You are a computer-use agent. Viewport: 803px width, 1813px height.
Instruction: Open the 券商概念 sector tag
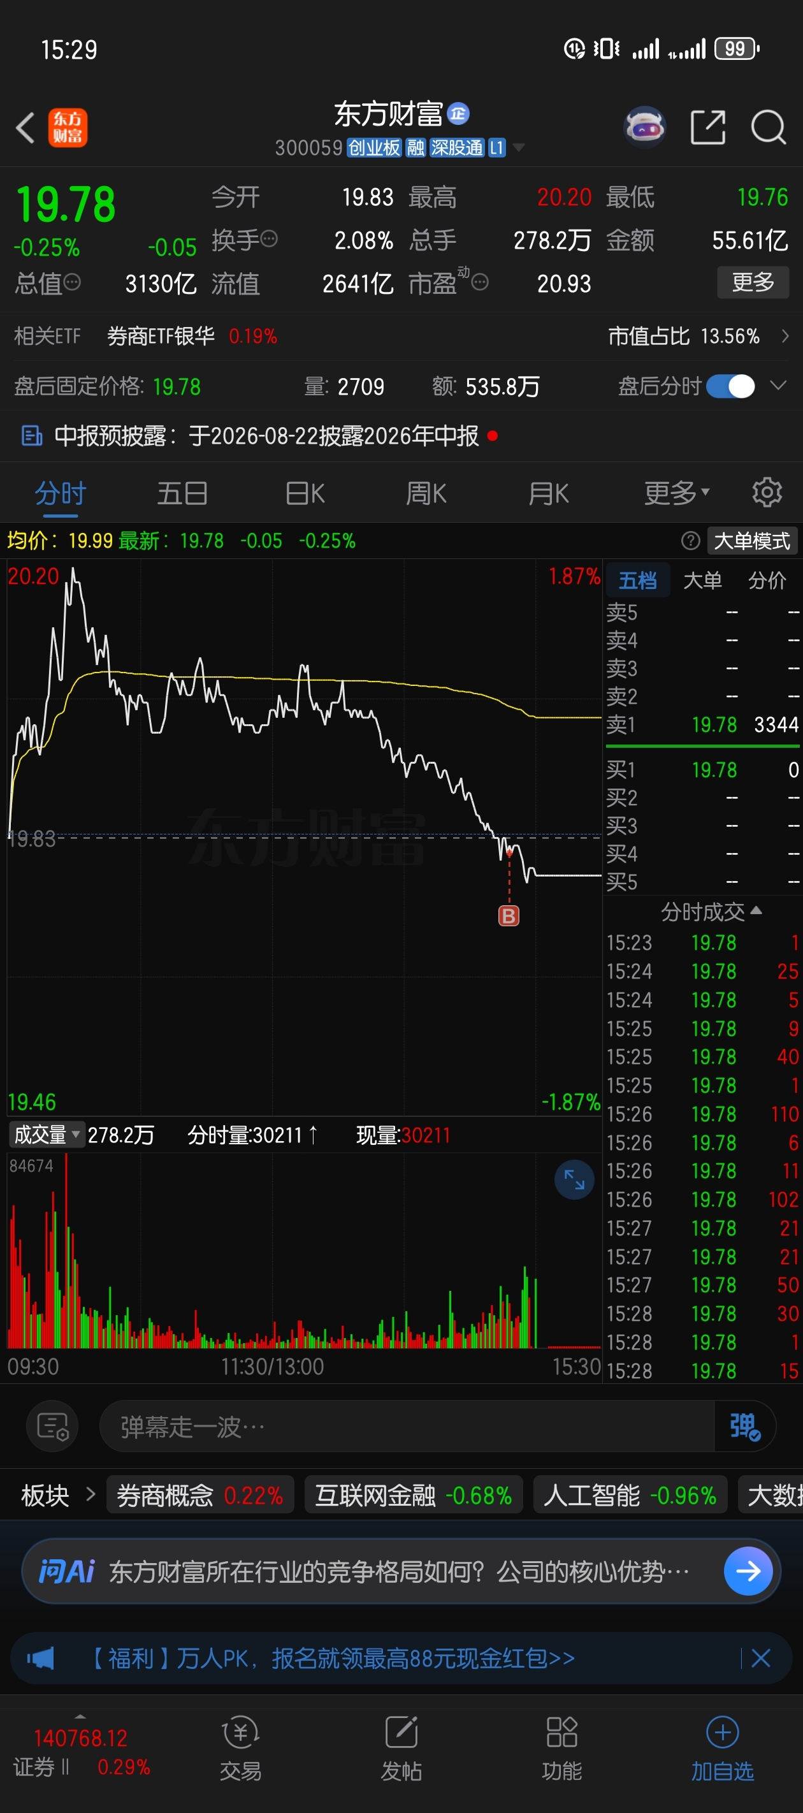pos(200,1494)
